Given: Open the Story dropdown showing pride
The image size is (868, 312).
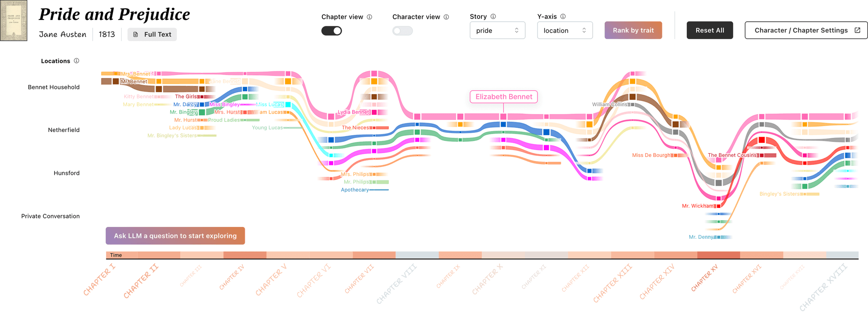Looking at the screenshot, I should click(x=497, y=30).
